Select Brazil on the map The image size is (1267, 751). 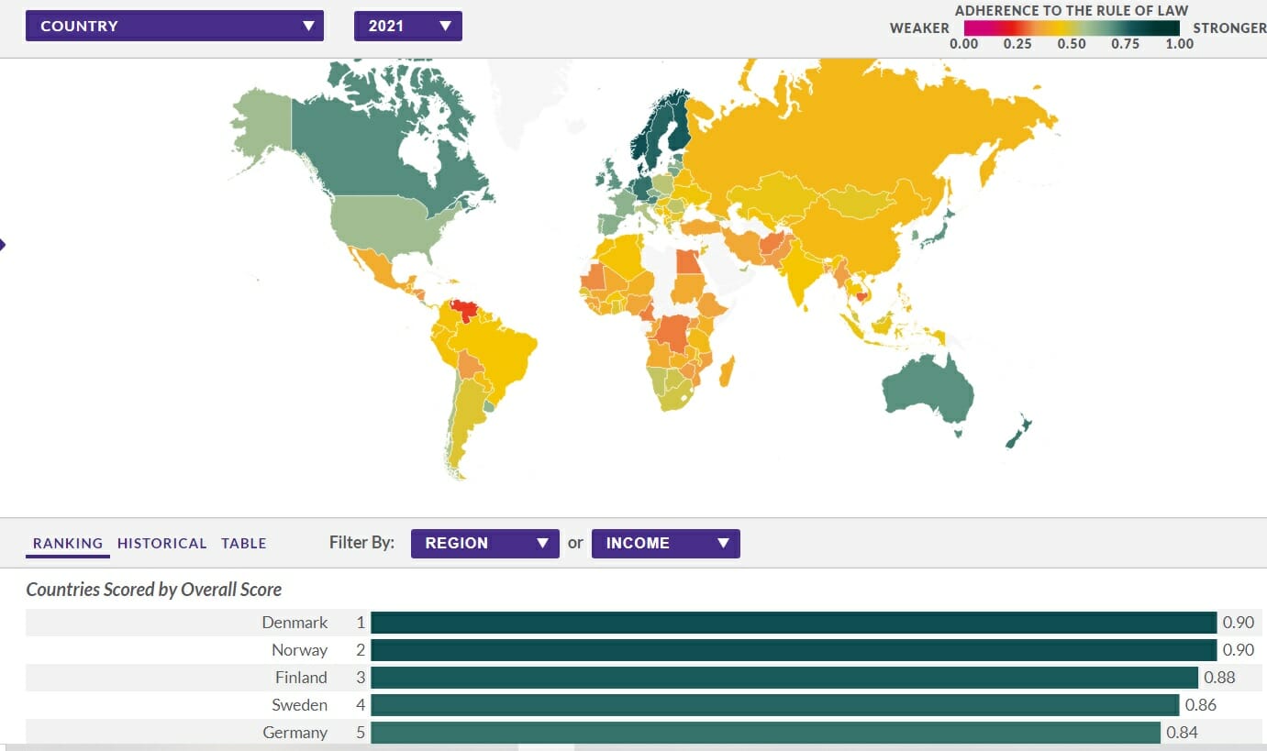pyautogui.click(x=495, y=348)
